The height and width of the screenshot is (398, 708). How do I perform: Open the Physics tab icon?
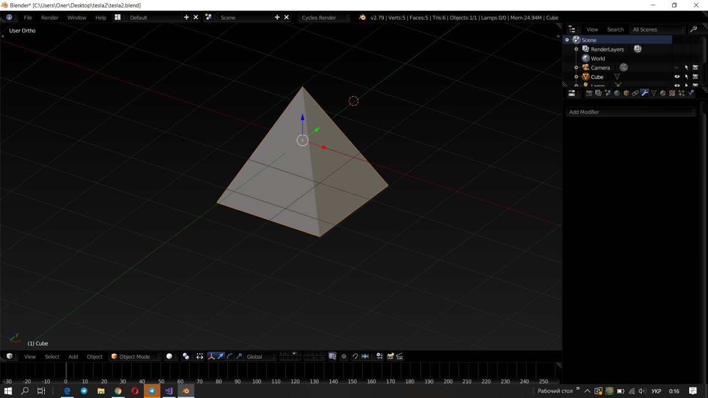pyautogui.click(x=690, y=93)
